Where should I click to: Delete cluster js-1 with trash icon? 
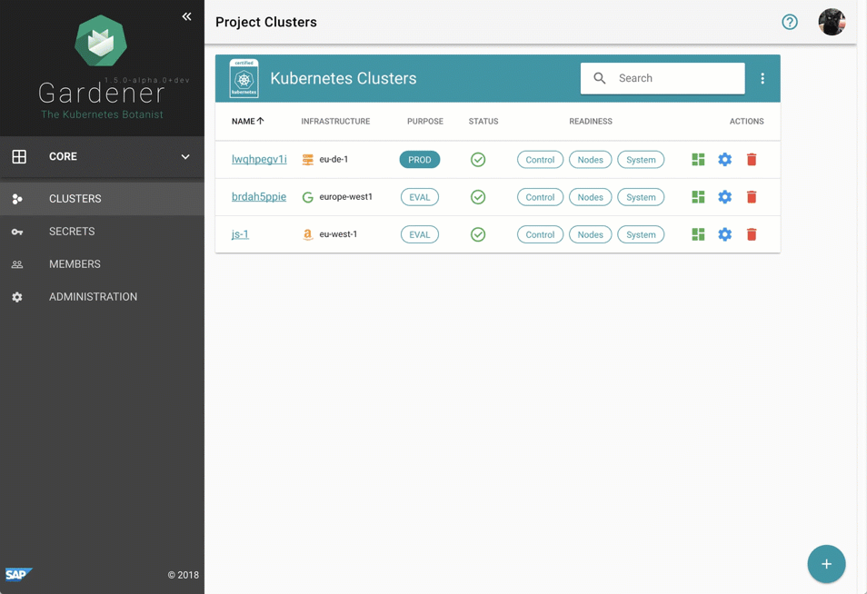pos(752,234)
